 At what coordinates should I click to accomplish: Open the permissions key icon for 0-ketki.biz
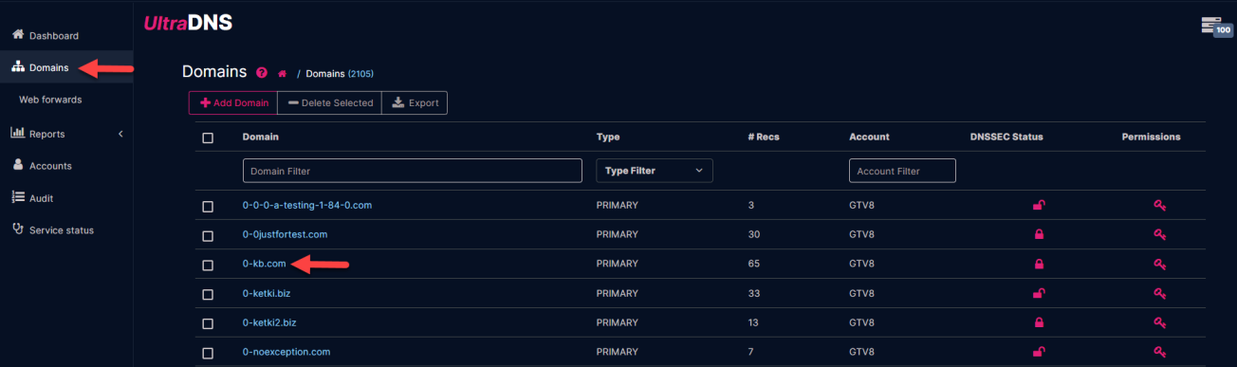[x=1159, y=293]
